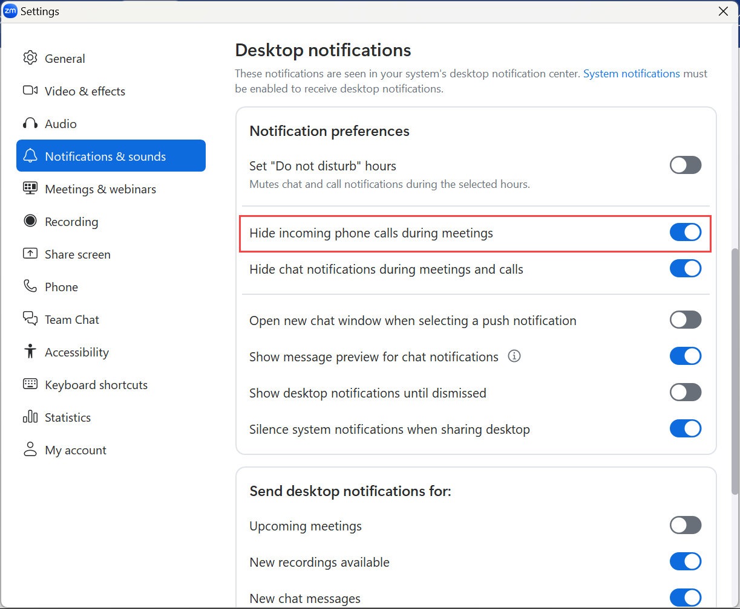Open the System notifications link
Viewport: 740px width, 609px height.
(x=632, y=73)
